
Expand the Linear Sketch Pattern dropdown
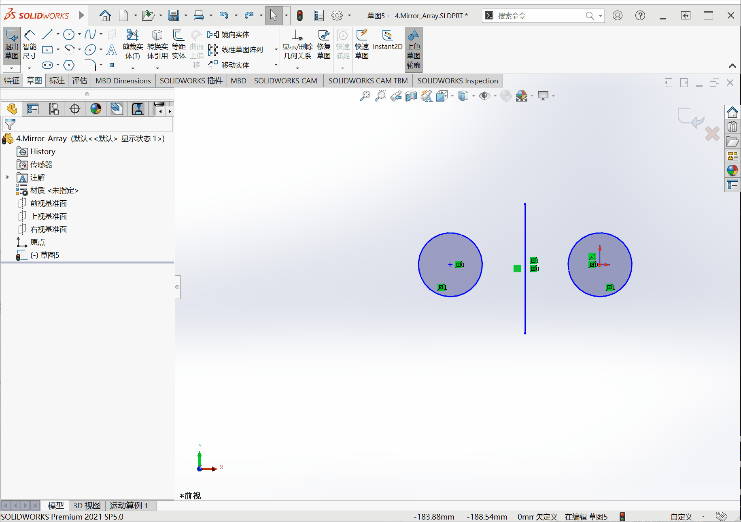click(x=276, y=50)
